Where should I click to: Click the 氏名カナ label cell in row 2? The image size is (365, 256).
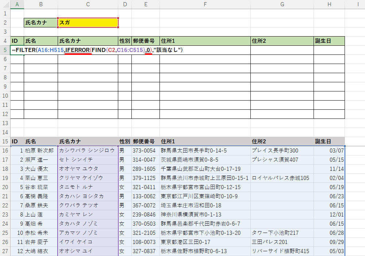(x=41, y=23)
